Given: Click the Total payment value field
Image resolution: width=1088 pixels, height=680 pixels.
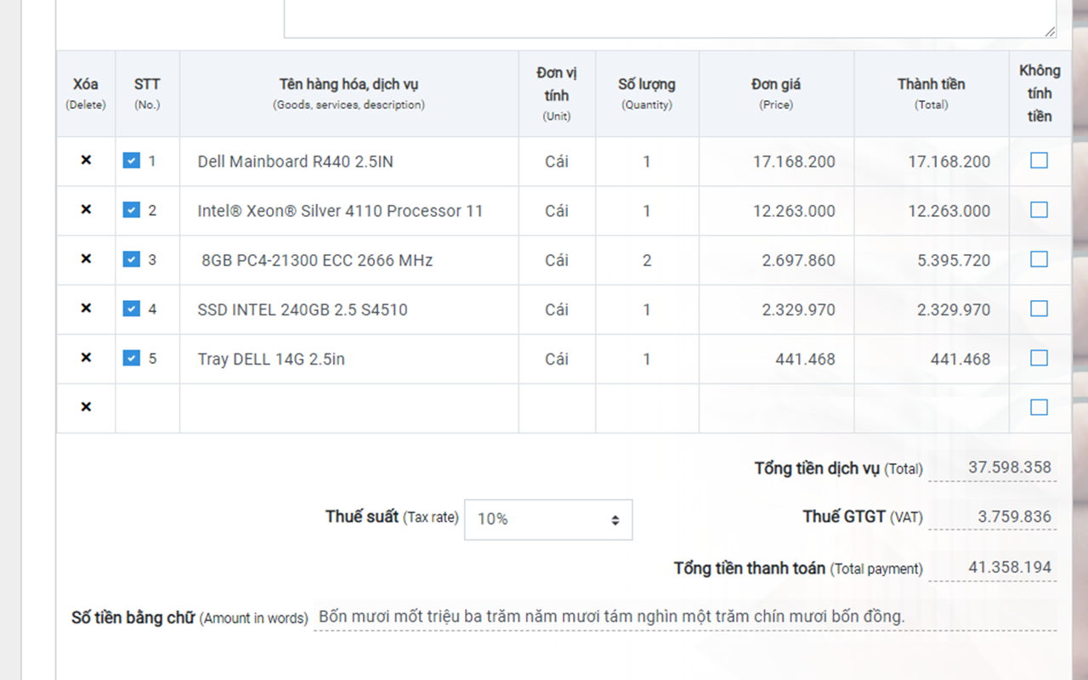Looking at the screenshot, I should 992,568.
